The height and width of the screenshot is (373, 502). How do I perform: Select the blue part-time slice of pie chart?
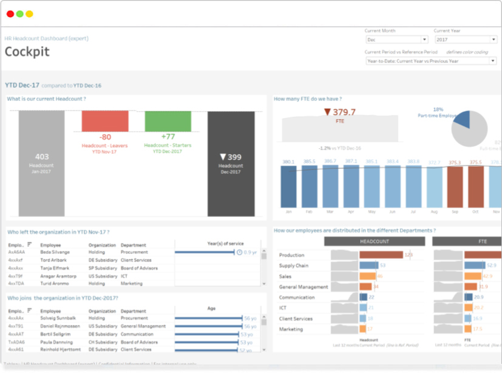[463, 119]
